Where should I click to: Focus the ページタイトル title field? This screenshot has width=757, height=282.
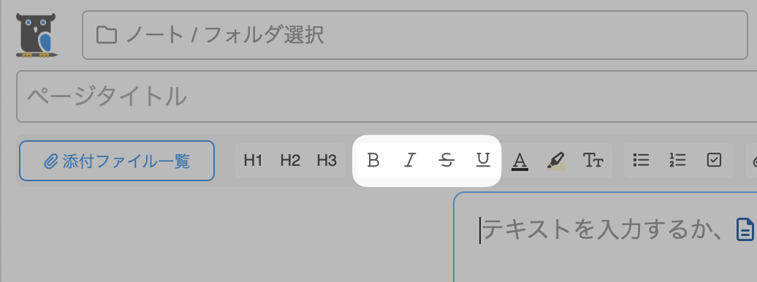[387, 96]
